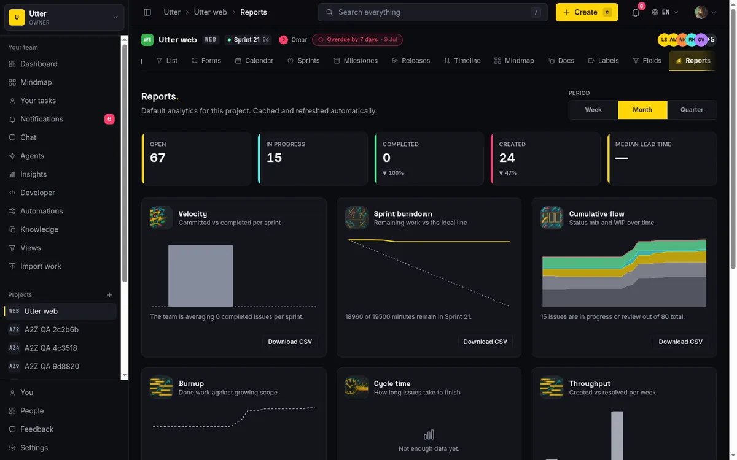
Task: Open the Developer section
Action: coord(61,193)
